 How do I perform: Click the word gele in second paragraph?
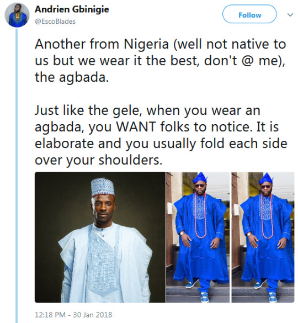click(x=126, y=111)
